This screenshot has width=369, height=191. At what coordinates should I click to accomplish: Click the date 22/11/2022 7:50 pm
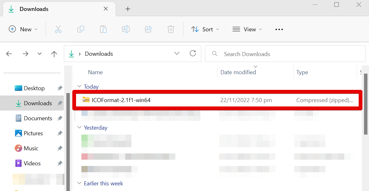pyautogui.click(x=246, y=100)
